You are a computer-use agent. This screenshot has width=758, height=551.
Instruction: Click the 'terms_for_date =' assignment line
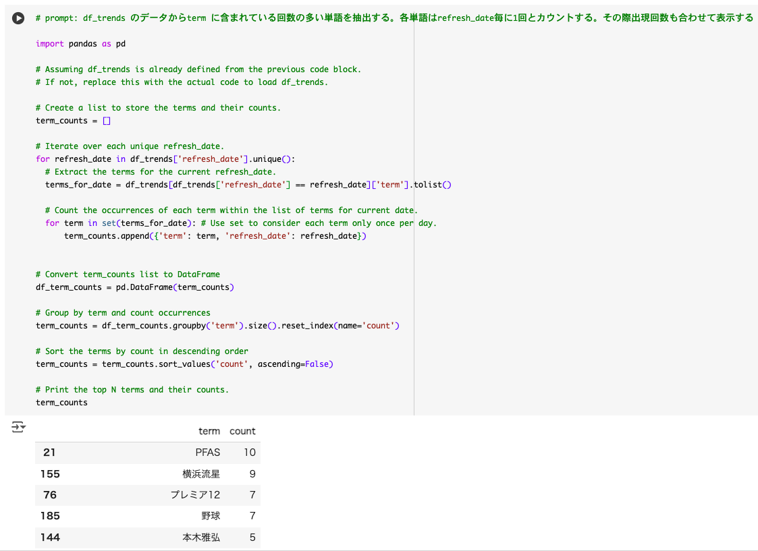tap(248, 185)
